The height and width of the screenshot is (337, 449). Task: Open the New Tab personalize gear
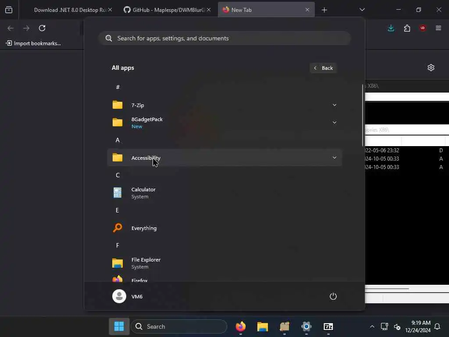pyautogui.click(x=431, y=68)
